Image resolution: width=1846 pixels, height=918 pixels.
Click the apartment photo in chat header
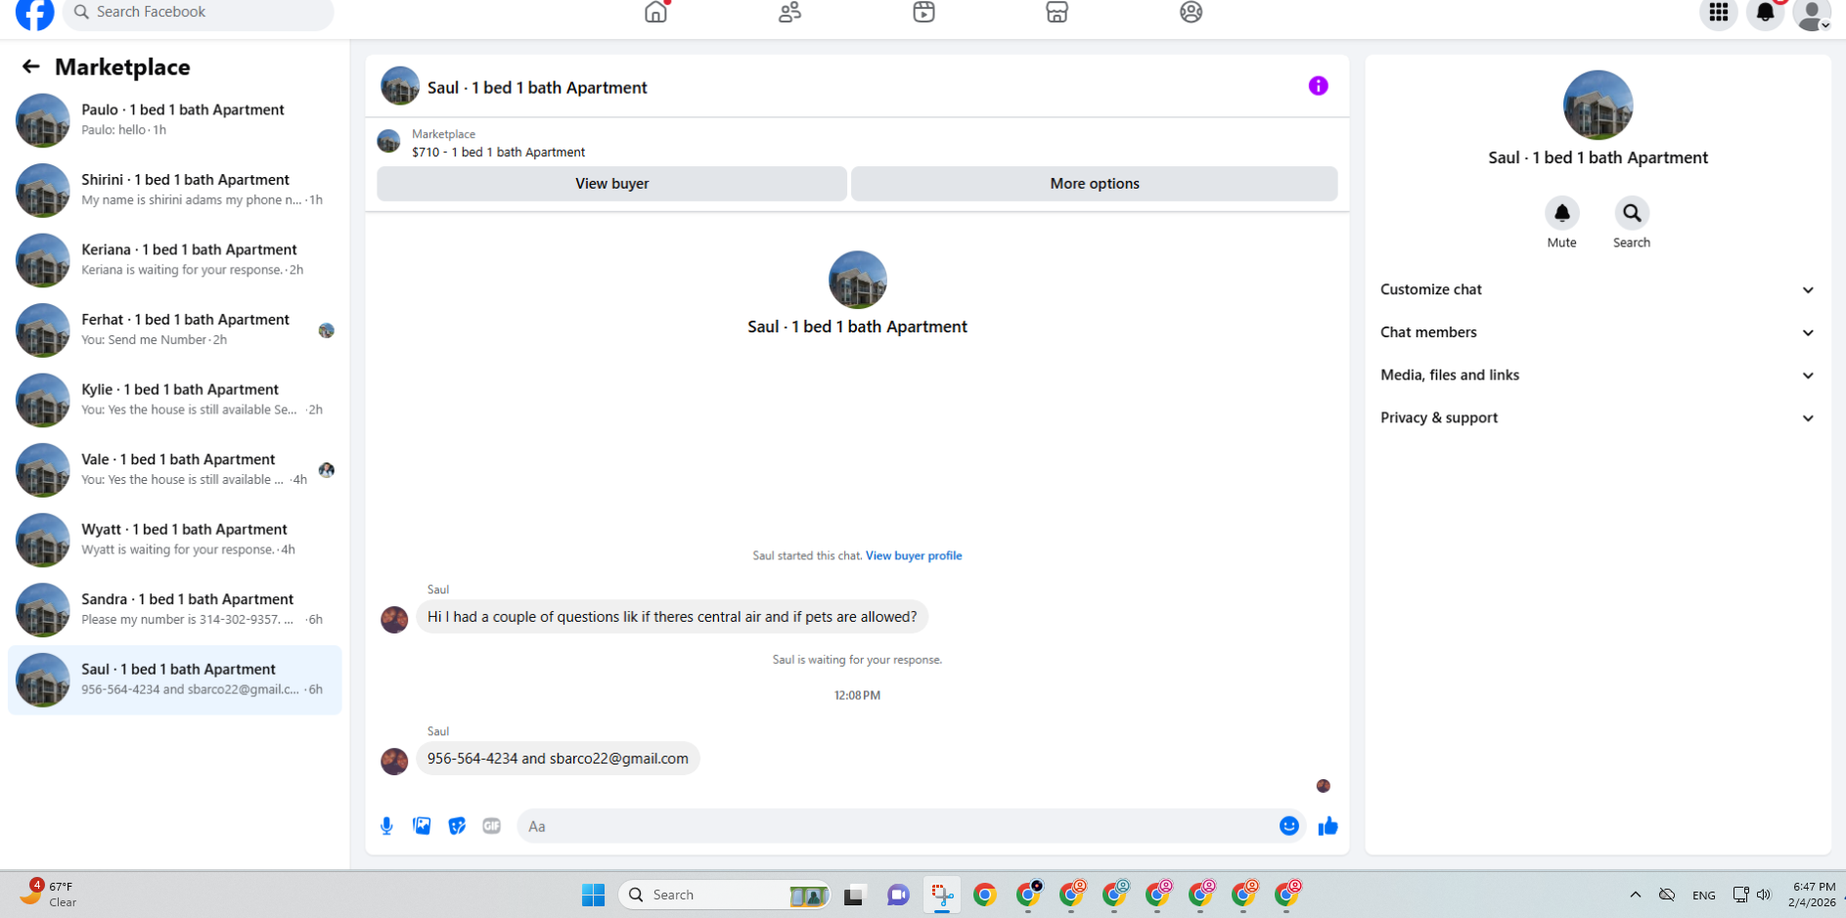pyautogui.click(x=400, y=86)
